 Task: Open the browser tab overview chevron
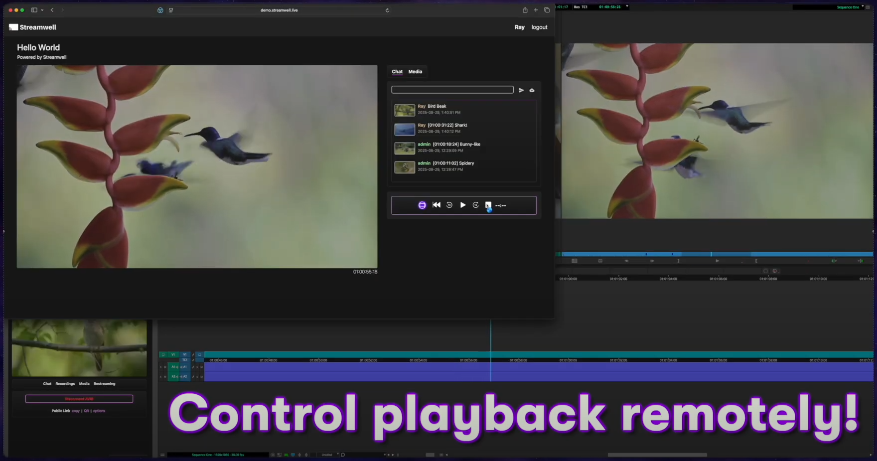(x=43, y=9)
